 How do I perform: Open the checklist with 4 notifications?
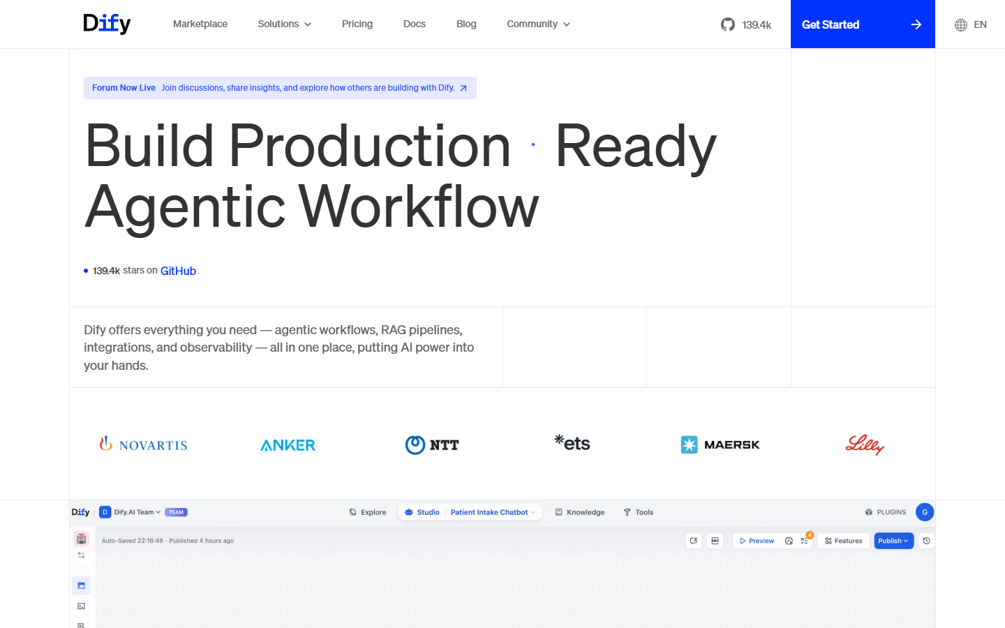click(804, 540)
